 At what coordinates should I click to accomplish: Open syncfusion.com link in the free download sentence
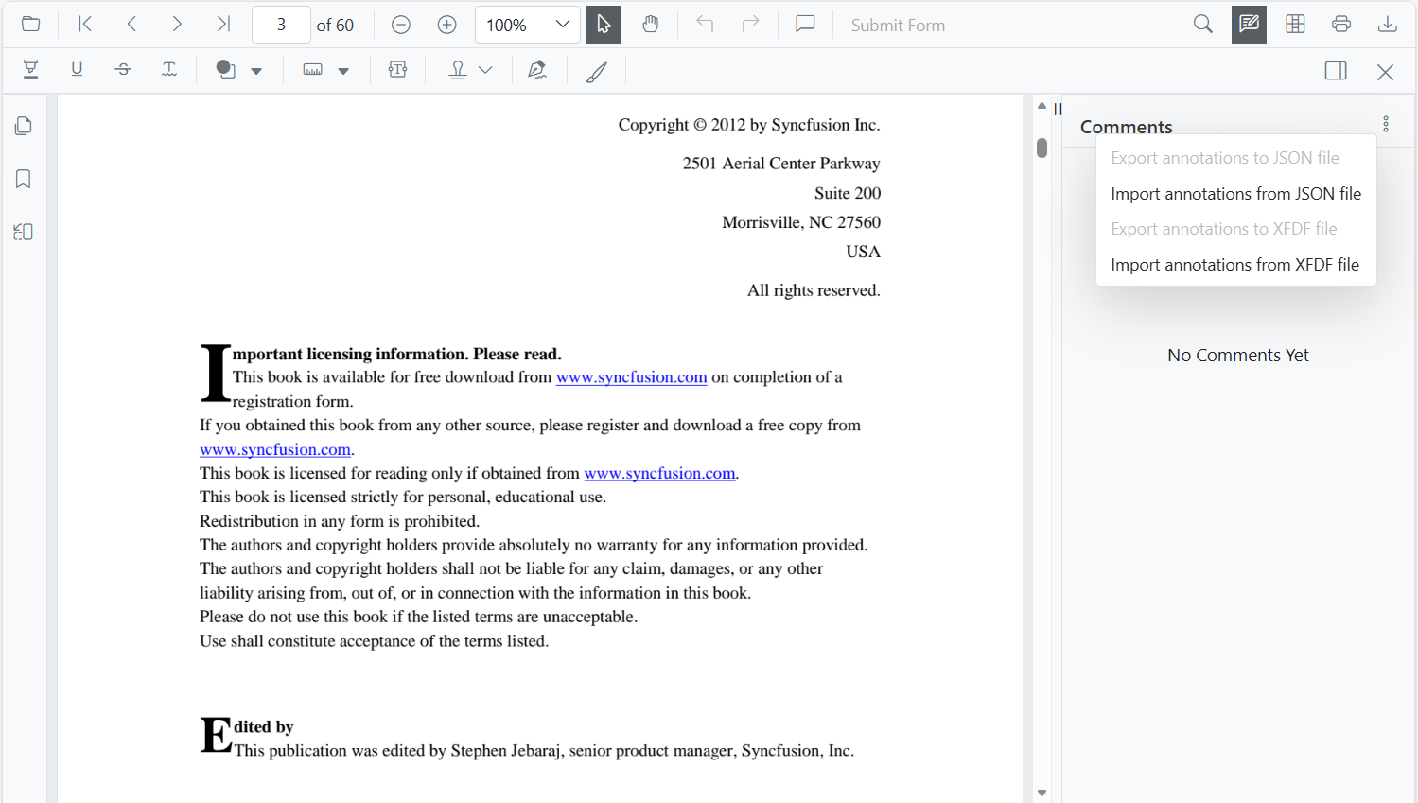pyautogui.click(x=632, y=377)
